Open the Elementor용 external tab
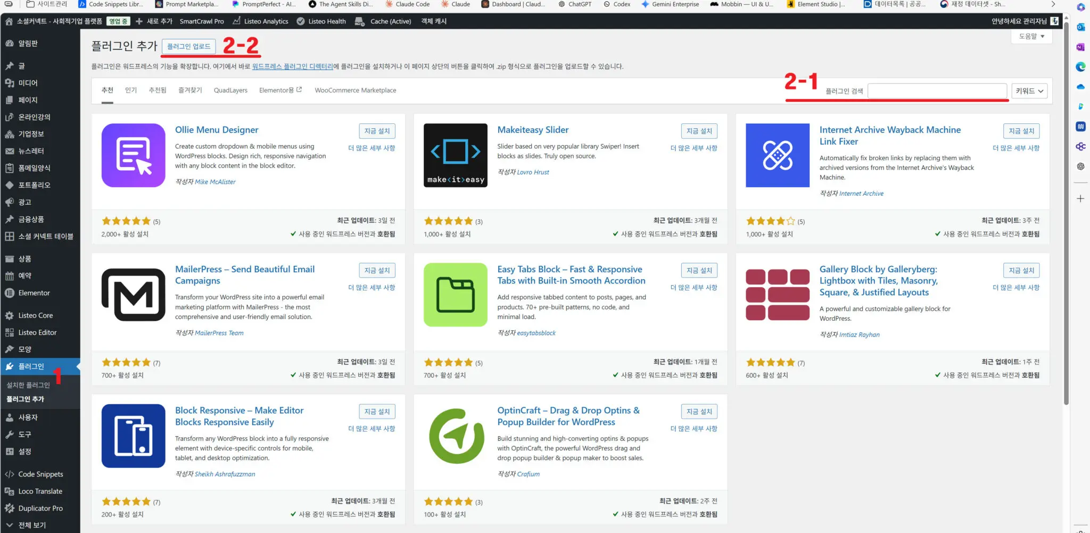This screenshot has width=1090, height=533. (280, 90)
